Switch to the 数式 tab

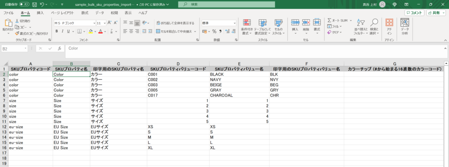(x=85, y=13)
